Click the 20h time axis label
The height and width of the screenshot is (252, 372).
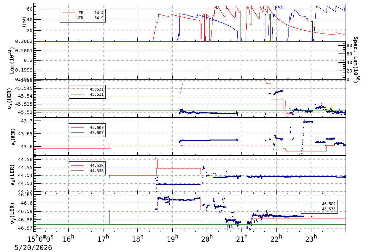click(x=207, y=238)
